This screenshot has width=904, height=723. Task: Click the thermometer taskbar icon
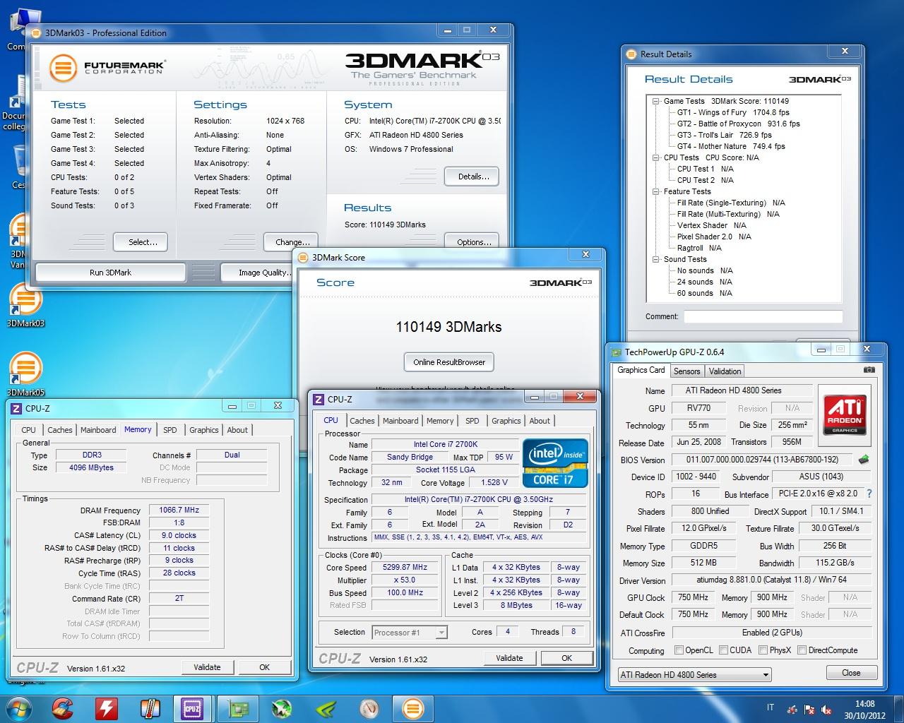click(150, 708)
